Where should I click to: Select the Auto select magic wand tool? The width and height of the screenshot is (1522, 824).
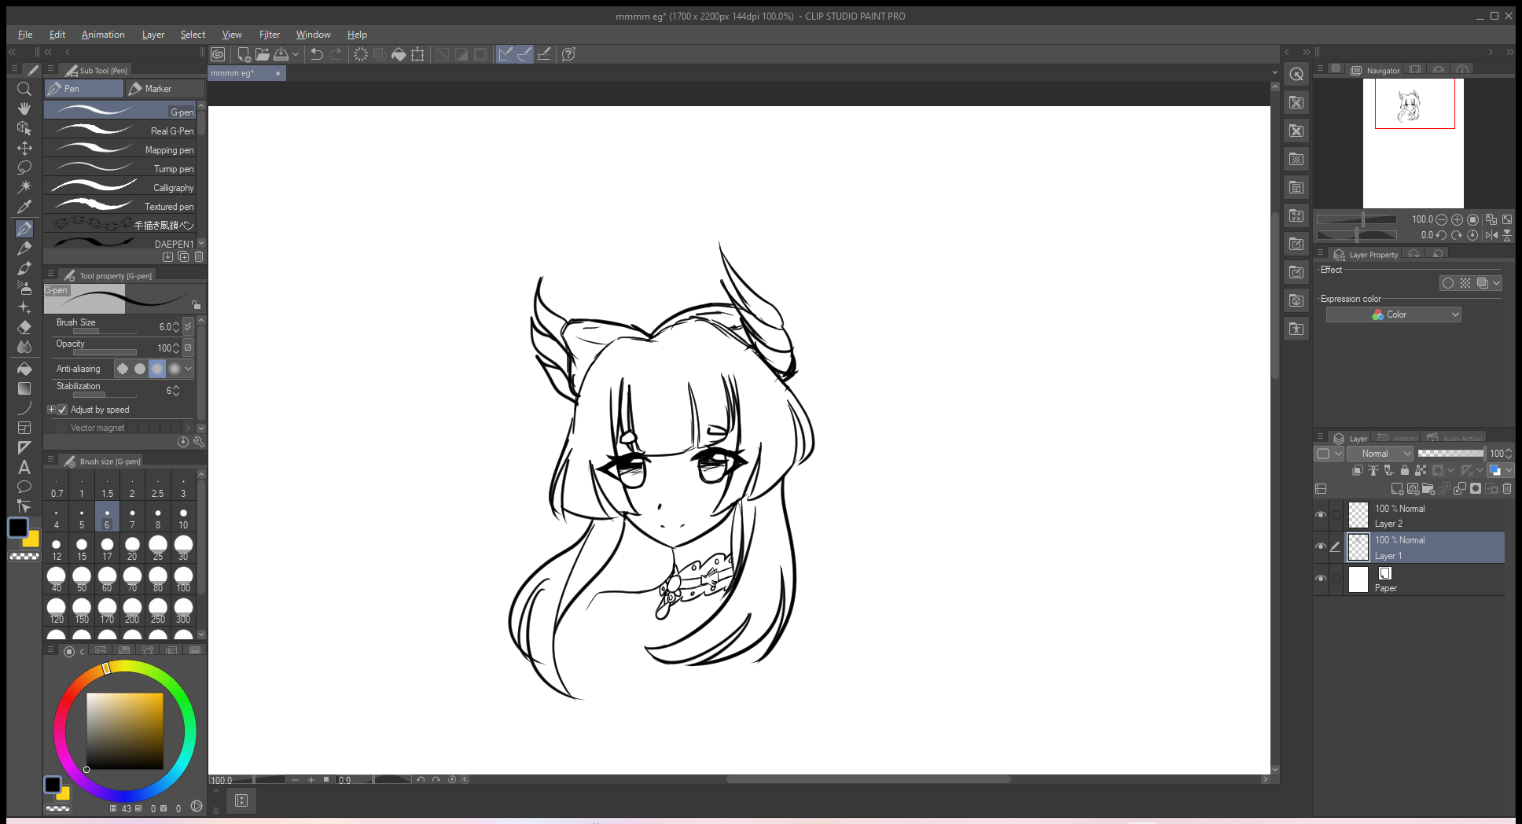24,187
